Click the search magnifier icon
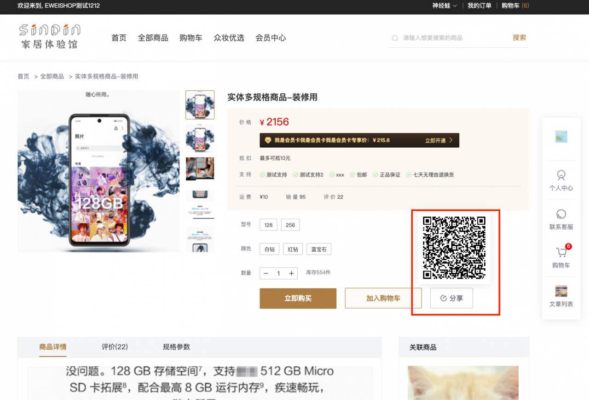The image size is (589, 400). (395, 38)
